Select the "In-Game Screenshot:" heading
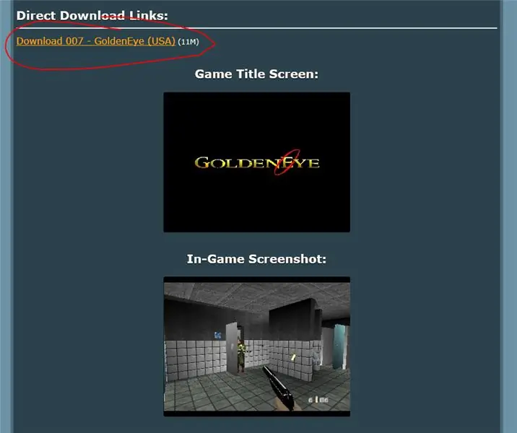Screen dimensions: 517x433 click(x=256, y=258)
